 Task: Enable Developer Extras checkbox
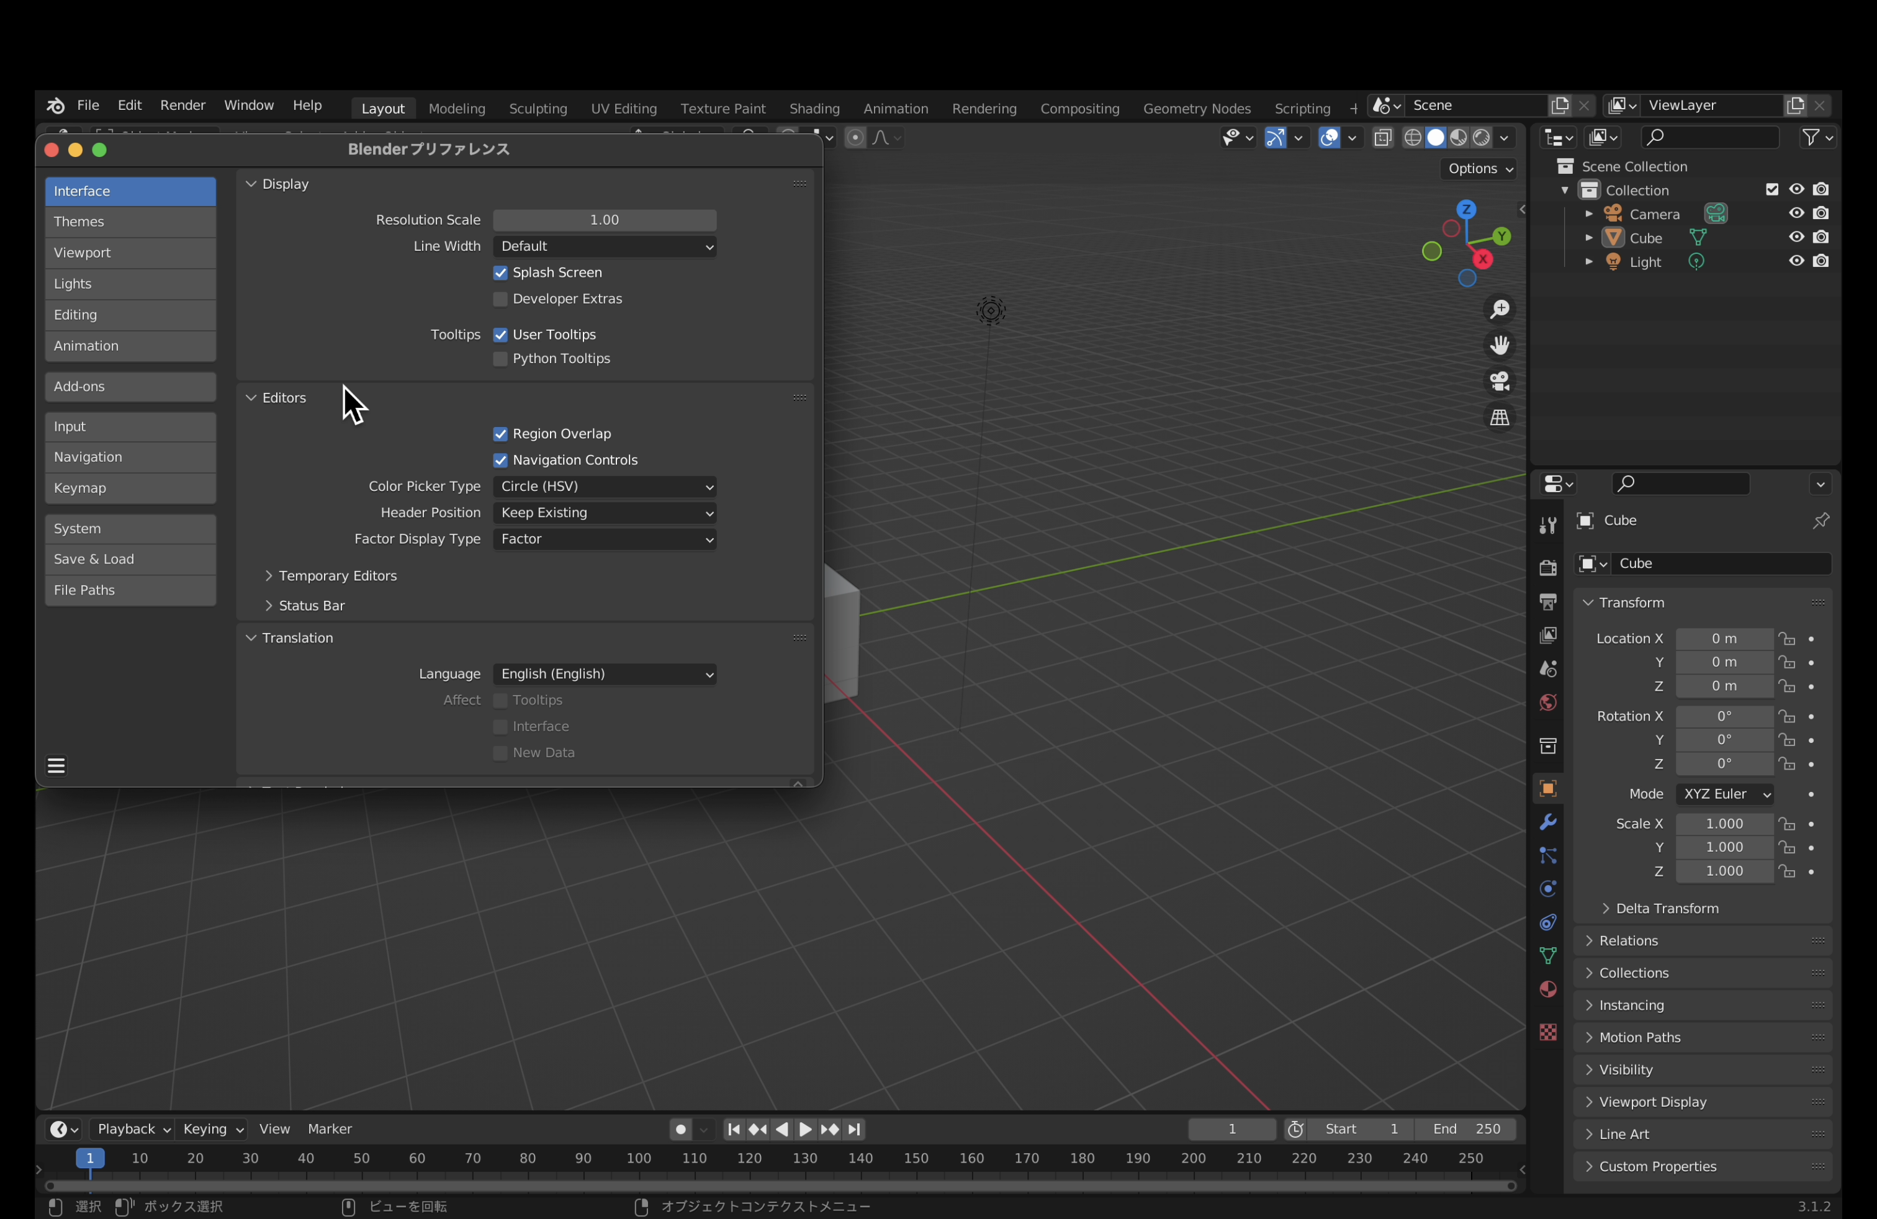click(500, 300)
